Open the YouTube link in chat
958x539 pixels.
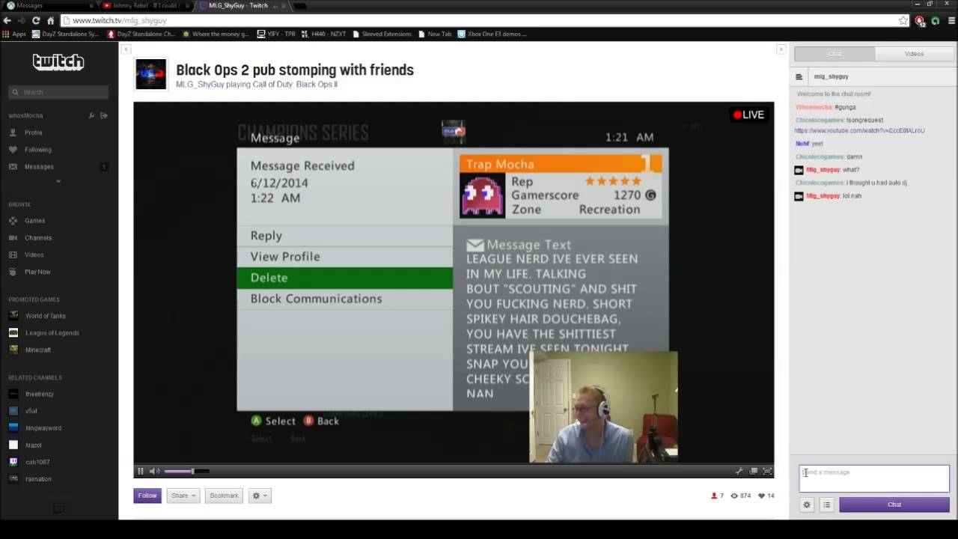(859, 131)
